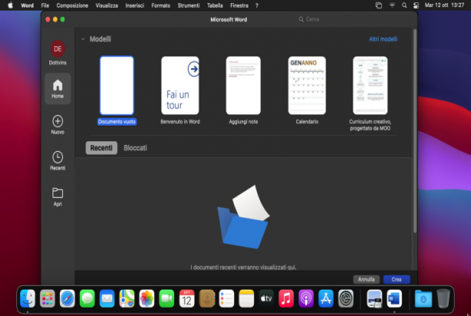Open the Strumenti menu
Screen dimensions: 471x316
click(x=189, y=5)
